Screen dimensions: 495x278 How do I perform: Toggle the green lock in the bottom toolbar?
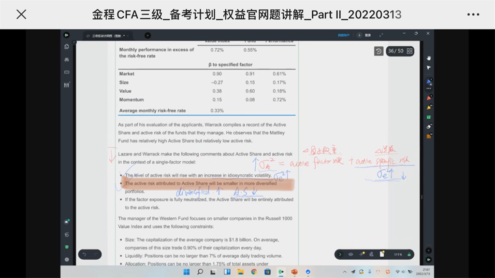[409, 254]
